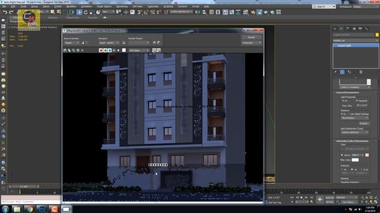Select the lm intensity radio button
Viewport: 380px width, 213px height.
[x=342, y=170]
